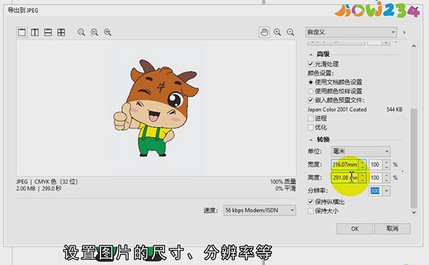The image size is (429, 265).
Task: Click the 544 KB profile size text
Action: click(x=394, y=110)
